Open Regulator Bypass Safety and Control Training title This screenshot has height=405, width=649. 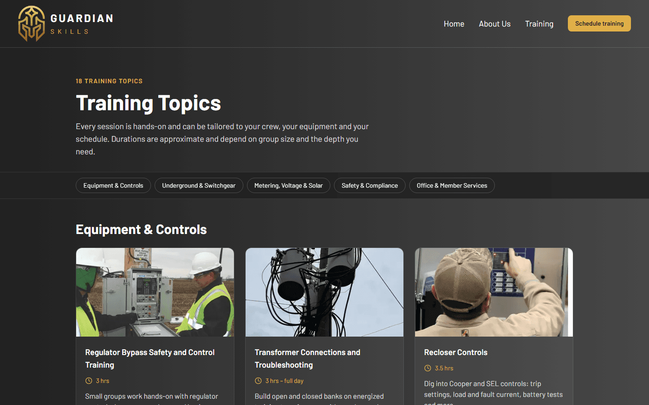click(x=150, y=359)
